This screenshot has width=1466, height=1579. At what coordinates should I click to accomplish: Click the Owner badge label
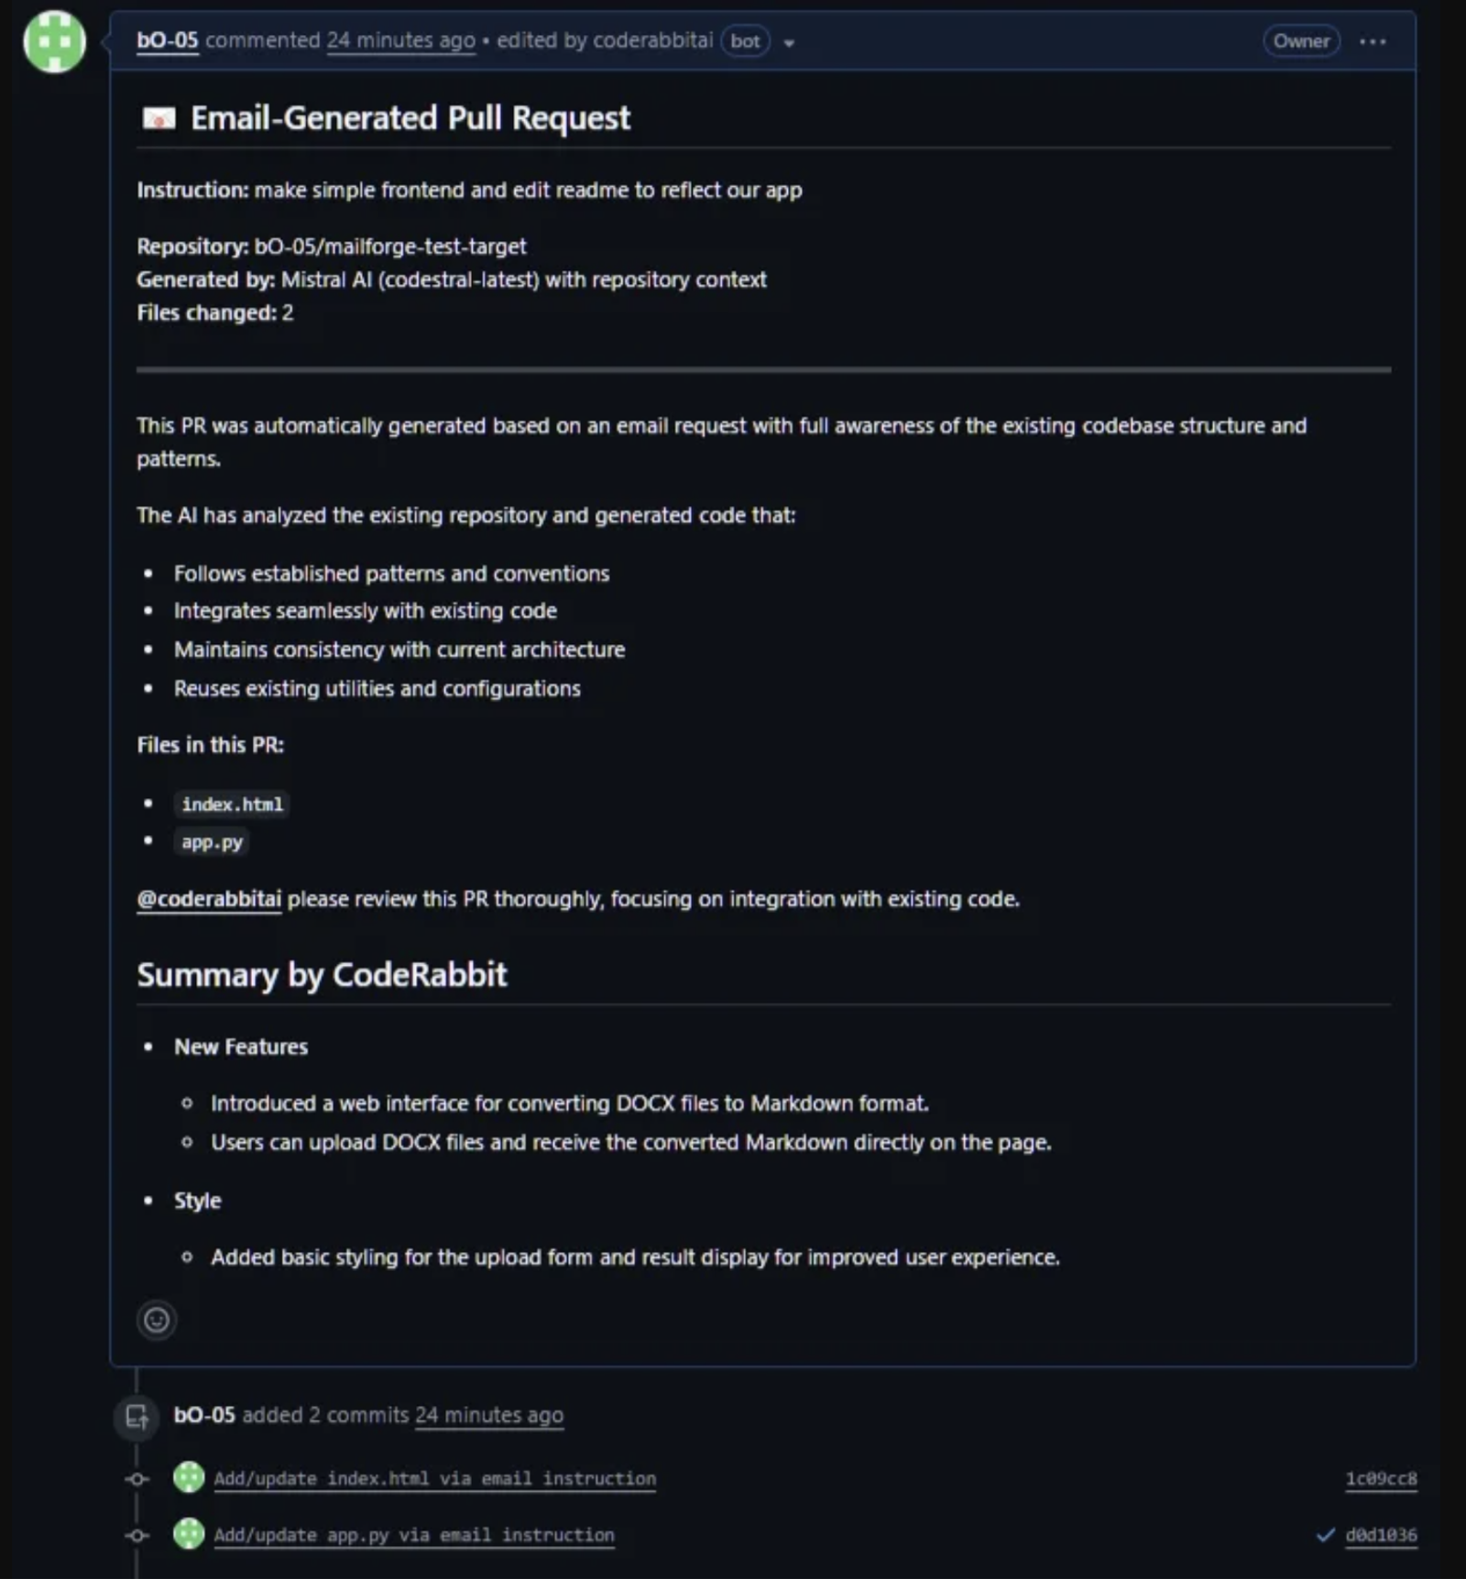(x=1300, y=41)
